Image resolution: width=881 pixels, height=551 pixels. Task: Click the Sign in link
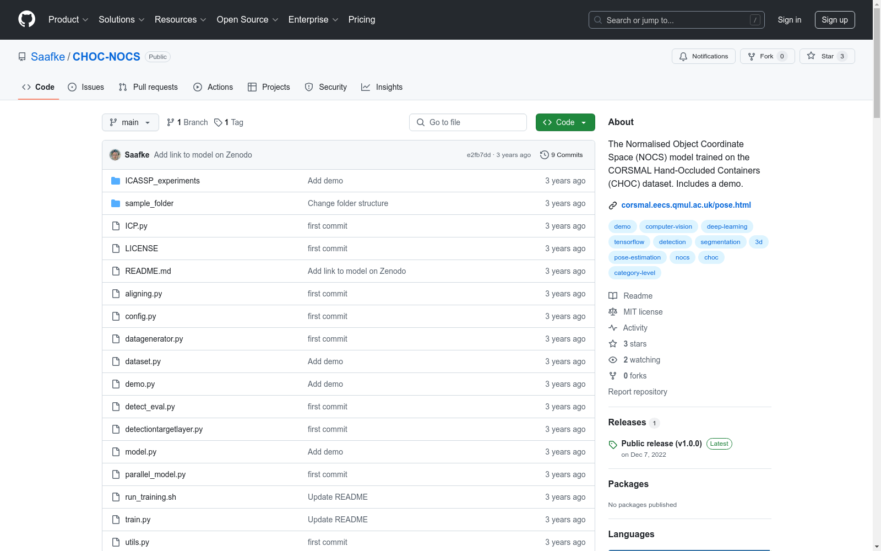pyautogui.click(x=790, y=20)
